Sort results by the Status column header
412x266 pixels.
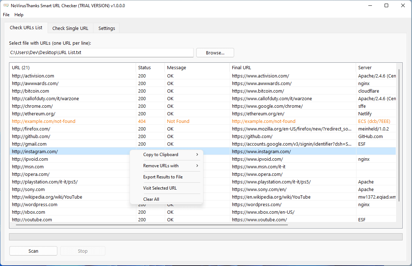coord(144,67)
